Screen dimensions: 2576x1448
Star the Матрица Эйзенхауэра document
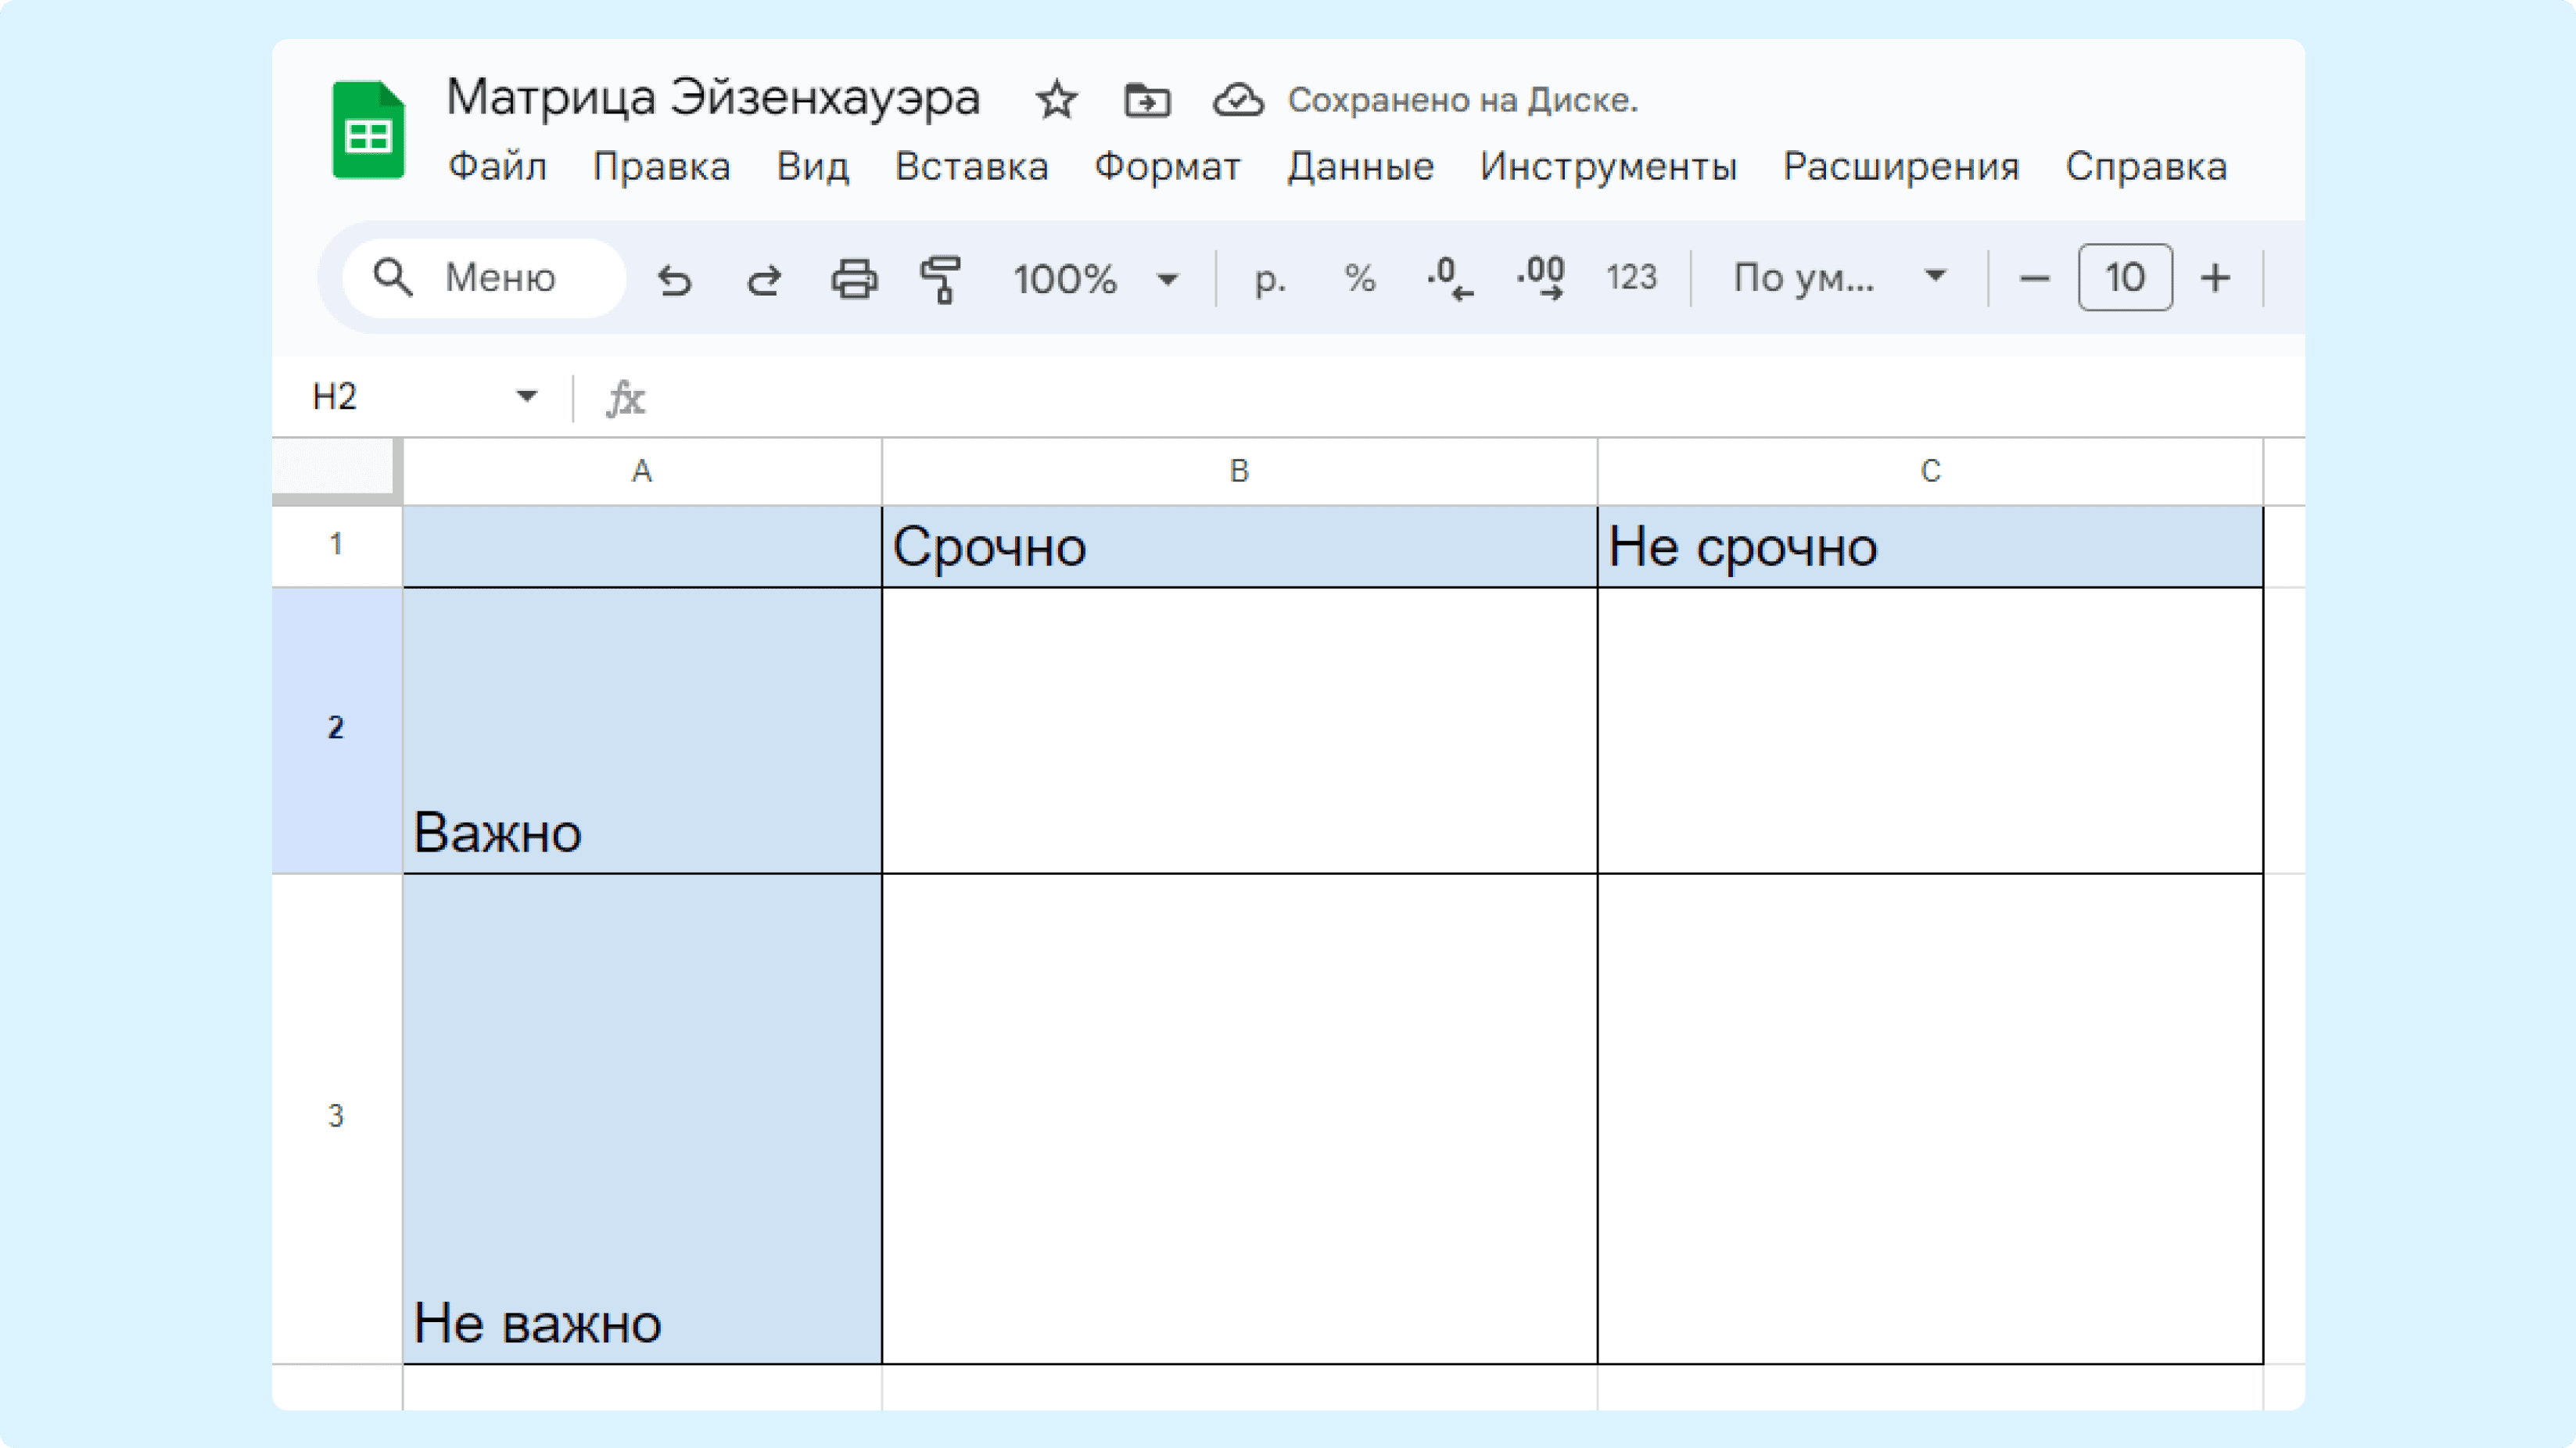1056,100
